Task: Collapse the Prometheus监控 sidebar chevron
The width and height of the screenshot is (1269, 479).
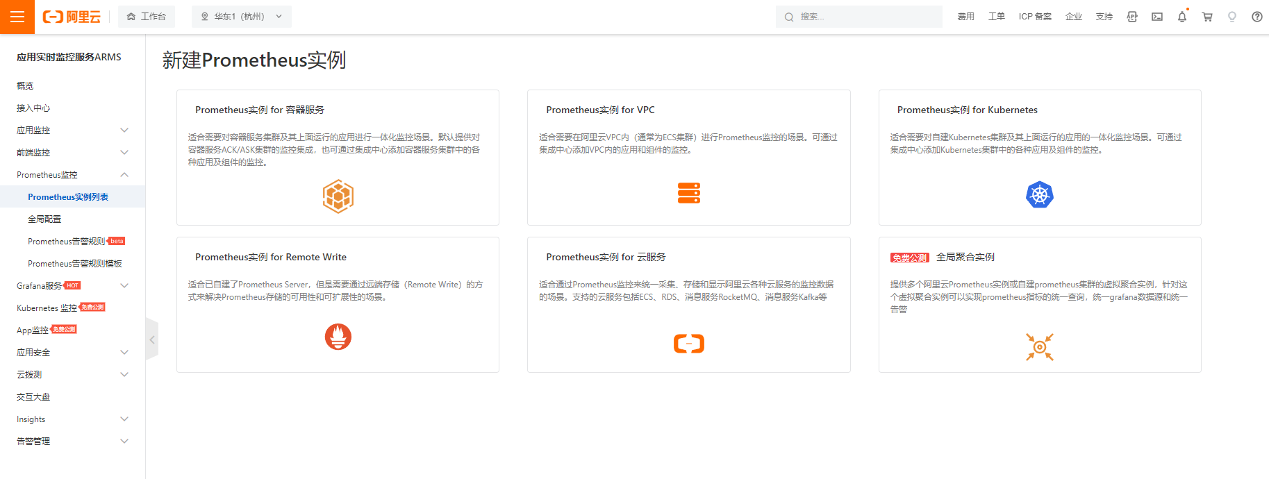Action: (x=124, y=175)
